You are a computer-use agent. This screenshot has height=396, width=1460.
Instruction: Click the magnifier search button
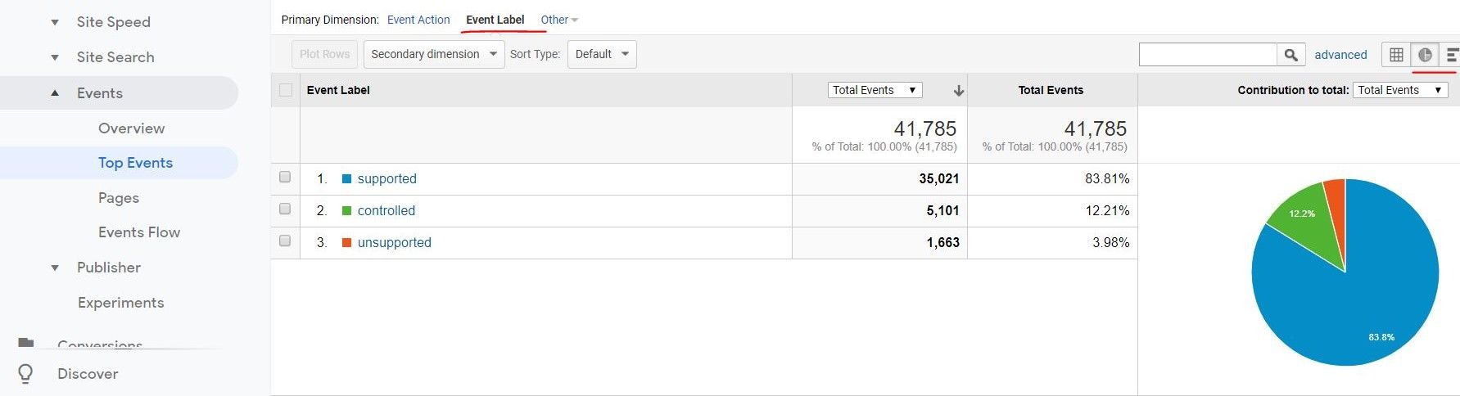pyautogui.click(x=1290, y=55)
